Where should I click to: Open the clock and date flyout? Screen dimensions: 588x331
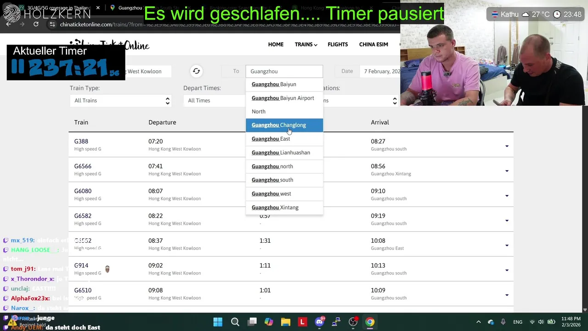click(571, 322)
